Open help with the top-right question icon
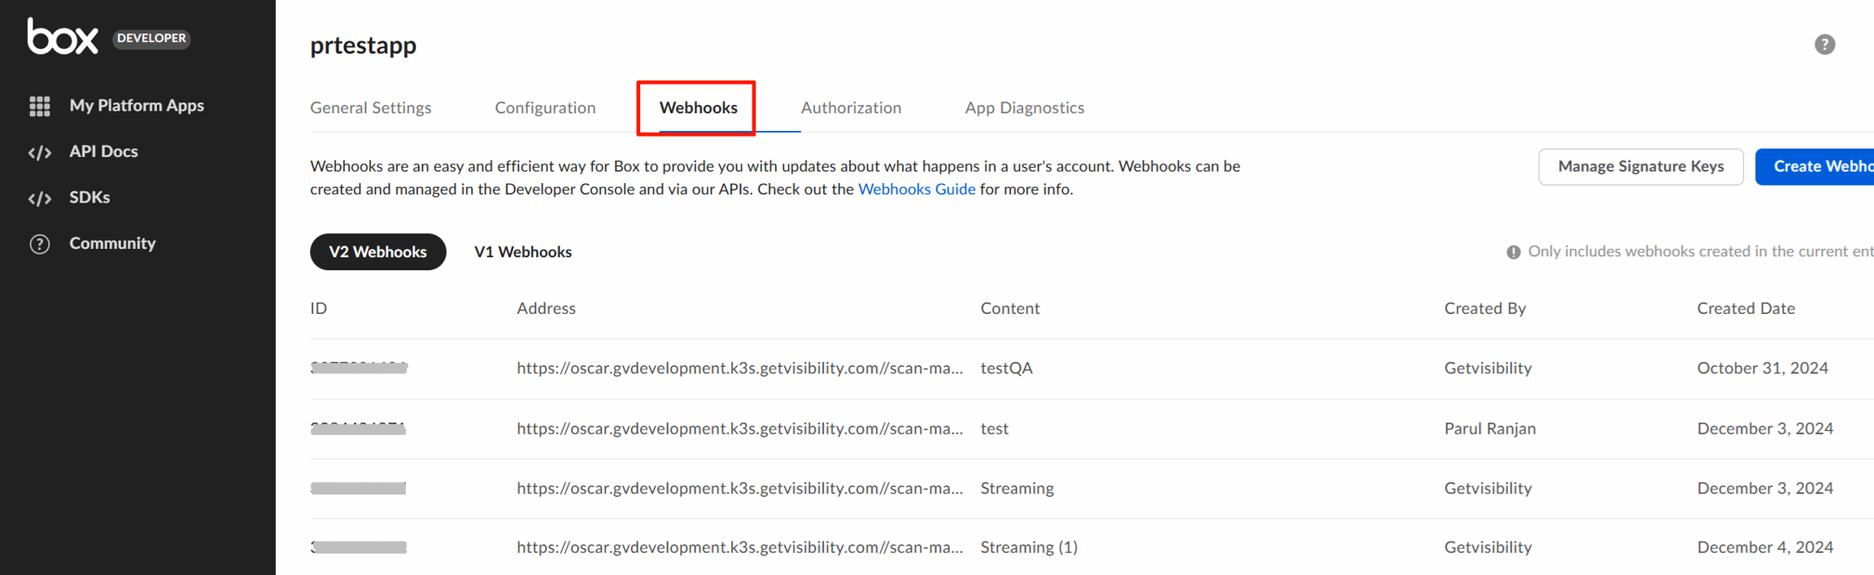 click(x=1824, y=45)
